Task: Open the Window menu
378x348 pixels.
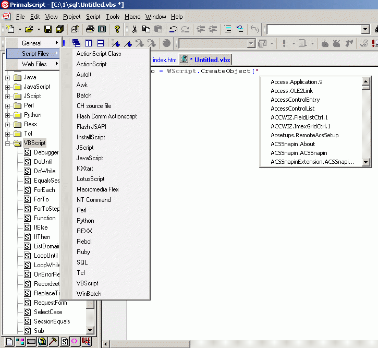Action: pos(155,17)
